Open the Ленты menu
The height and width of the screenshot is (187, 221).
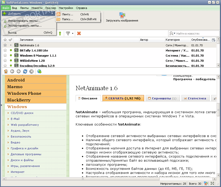tap(24, 8)
